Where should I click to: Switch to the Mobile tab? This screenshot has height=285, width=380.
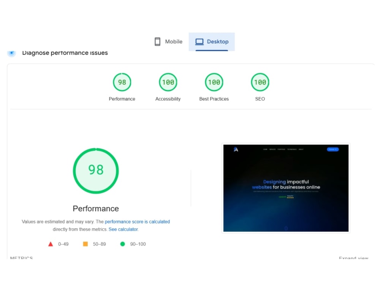(168, 42)
